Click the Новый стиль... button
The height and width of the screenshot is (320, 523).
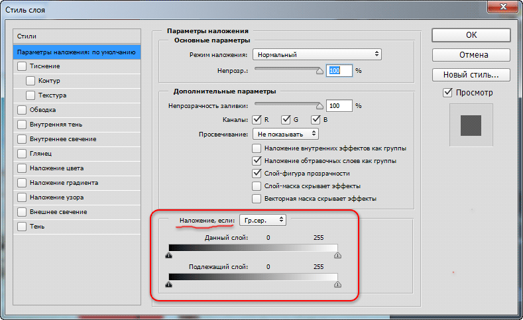(471, 75)
